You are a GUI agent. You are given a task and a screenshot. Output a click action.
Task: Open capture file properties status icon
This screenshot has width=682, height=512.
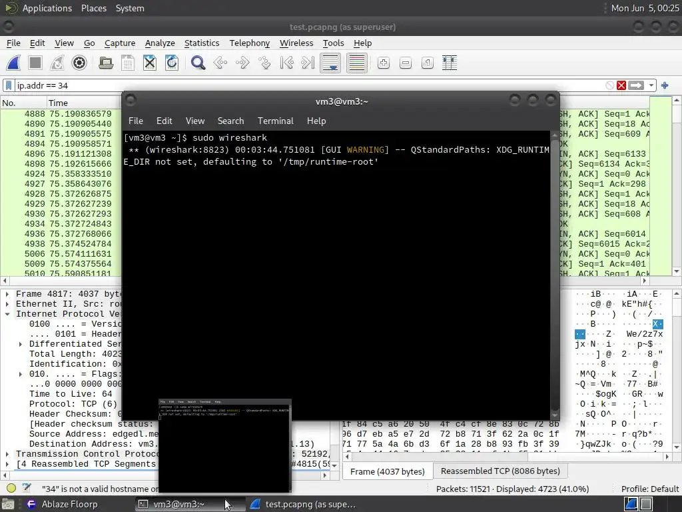pyautogui.click(x=27, y=489)
